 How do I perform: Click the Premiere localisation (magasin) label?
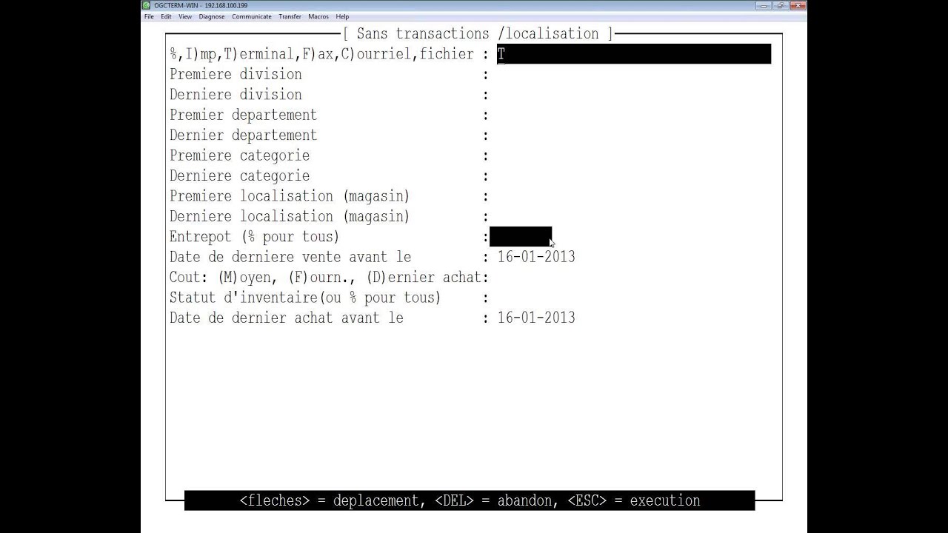click(290, 196)
